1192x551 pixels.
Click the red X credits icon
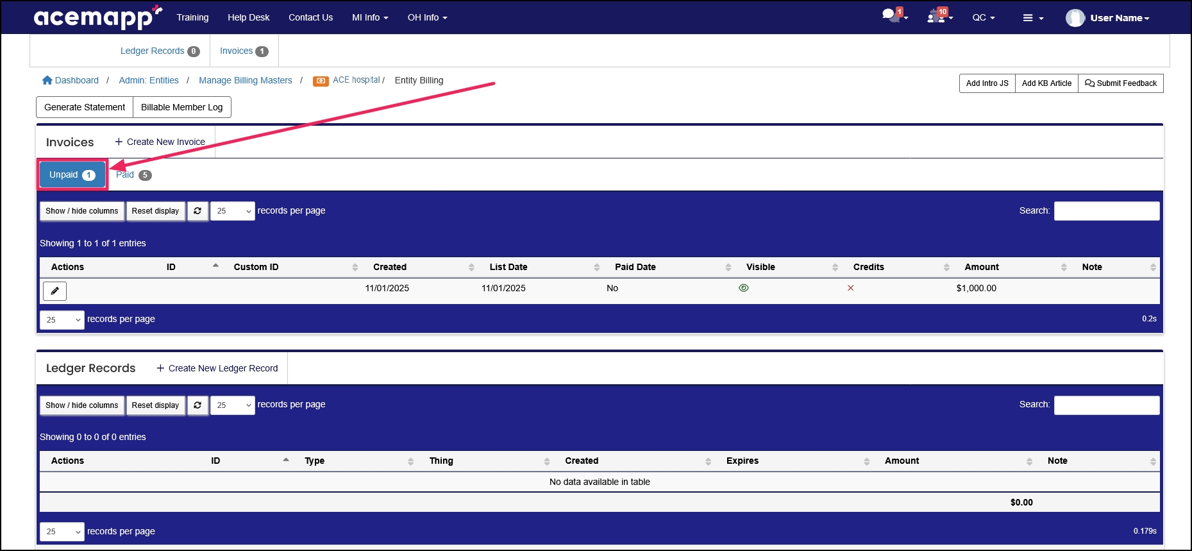point(851,288)
